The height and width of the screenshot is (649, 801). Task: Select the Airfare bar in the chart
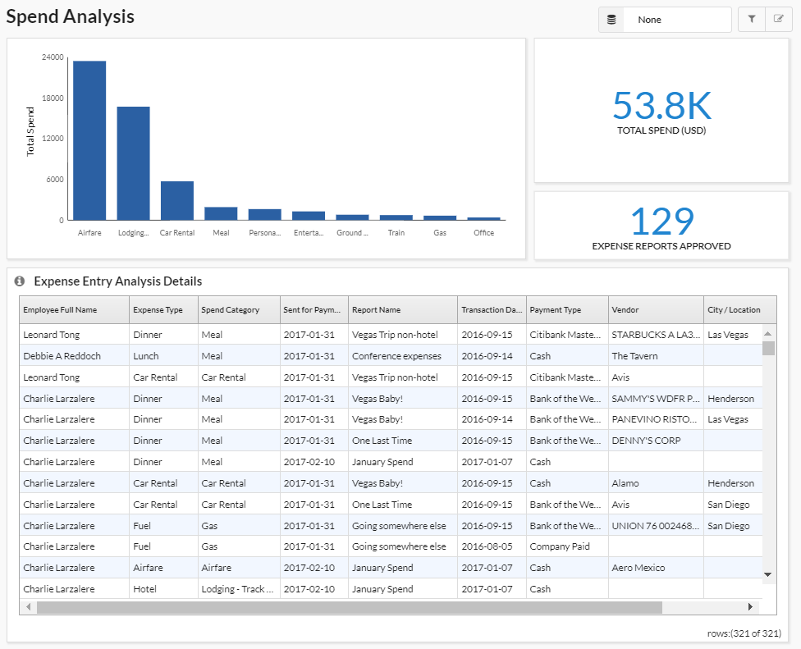coord(89,139)
